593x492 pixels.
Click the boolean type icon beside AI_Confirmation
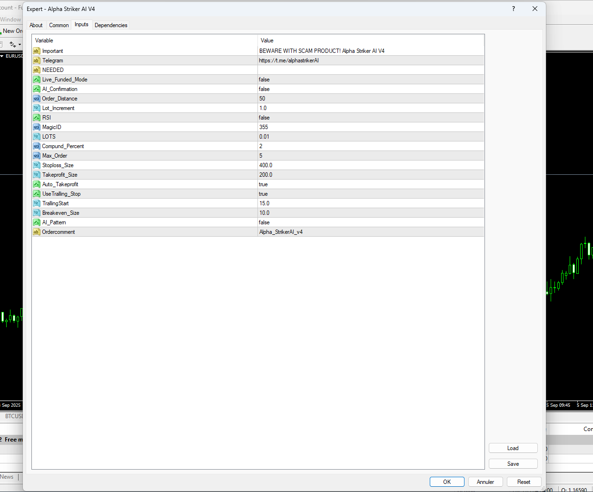[x=36, y=89]
